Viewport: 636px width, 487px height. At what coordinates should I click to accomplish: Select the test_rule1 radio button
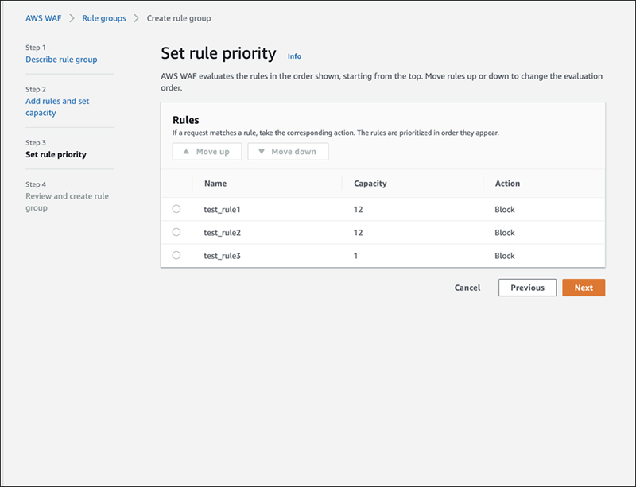point(176,209)
